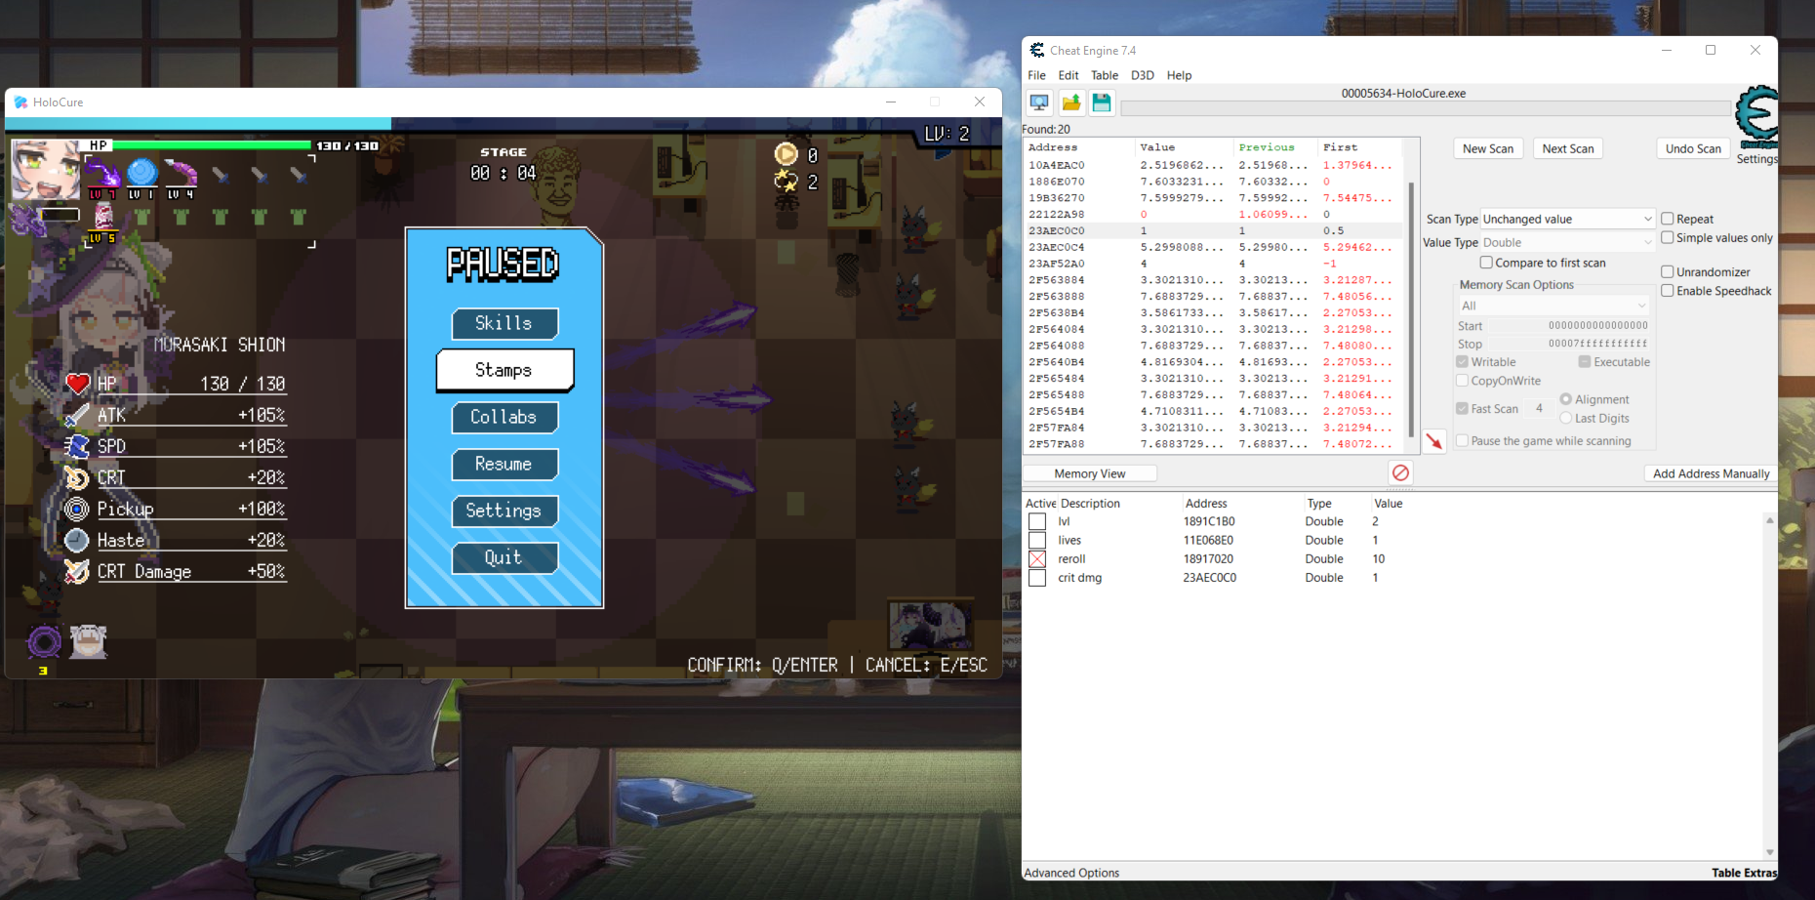Click the Undo Scan button
Screen dimensions: 1815x900
[x=1693, y=148]
